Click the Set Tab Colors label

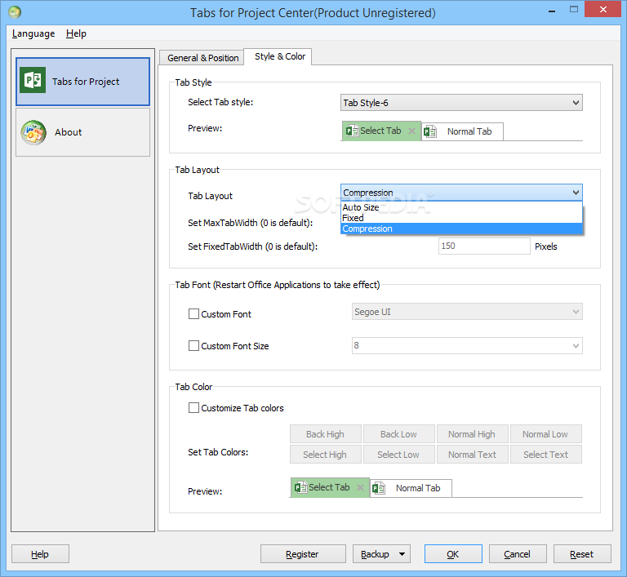(x=218, y=452)
